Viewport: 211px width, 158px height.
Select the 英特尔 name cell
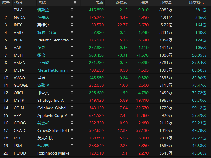[x=43, y=25]
